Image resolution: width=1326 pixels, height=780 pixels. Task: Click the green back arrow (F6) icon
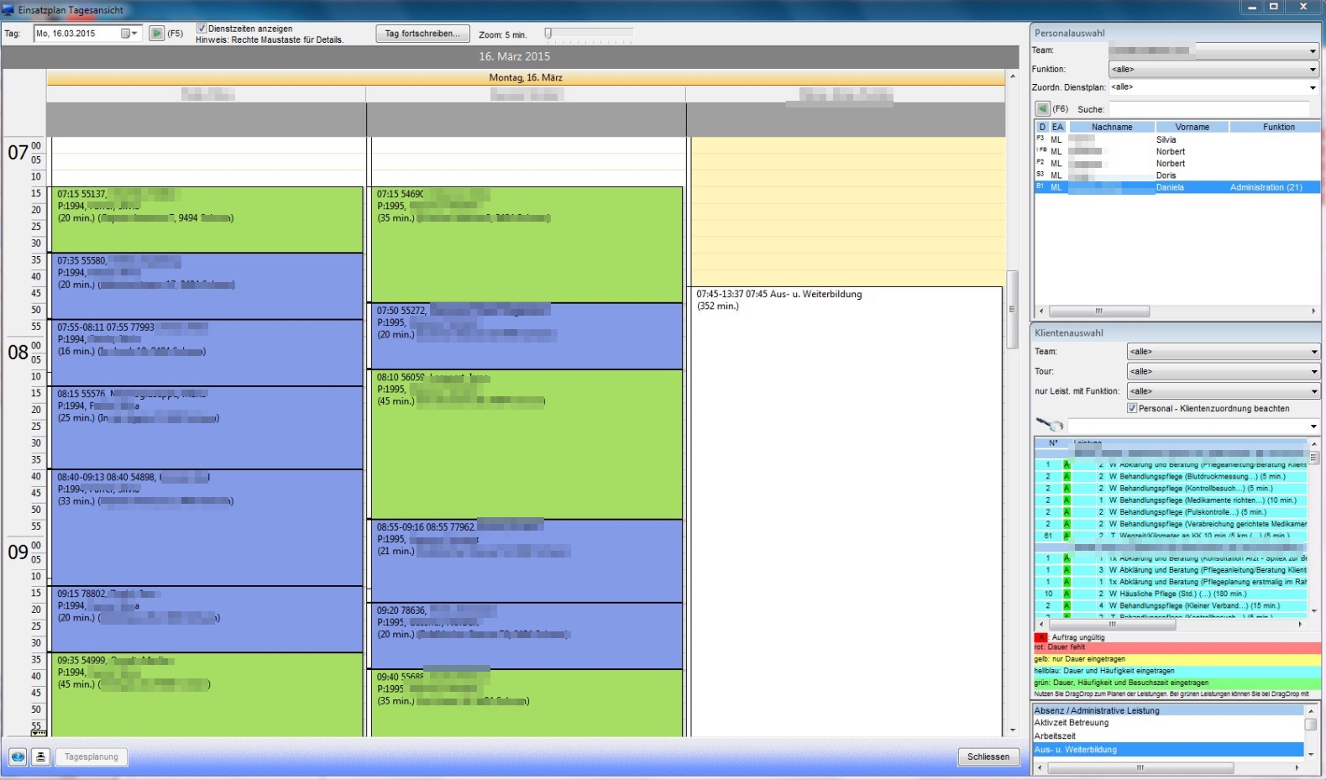(x=1042, y=109)
